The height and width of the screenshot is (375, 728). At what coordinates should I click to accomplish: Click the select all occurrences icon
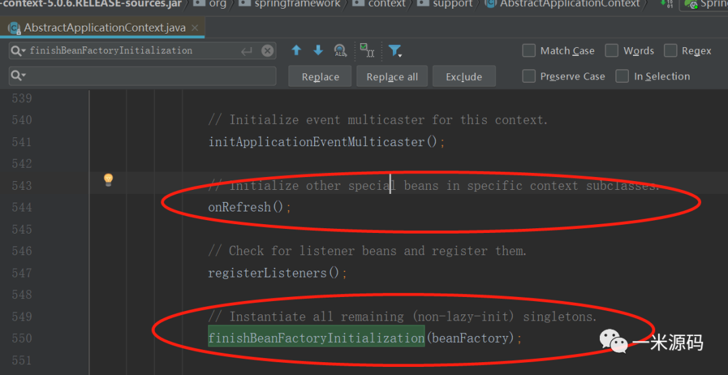tap(367, 50)
